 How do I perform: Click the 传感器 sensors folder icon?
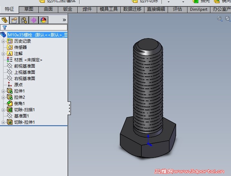point(10,47)
